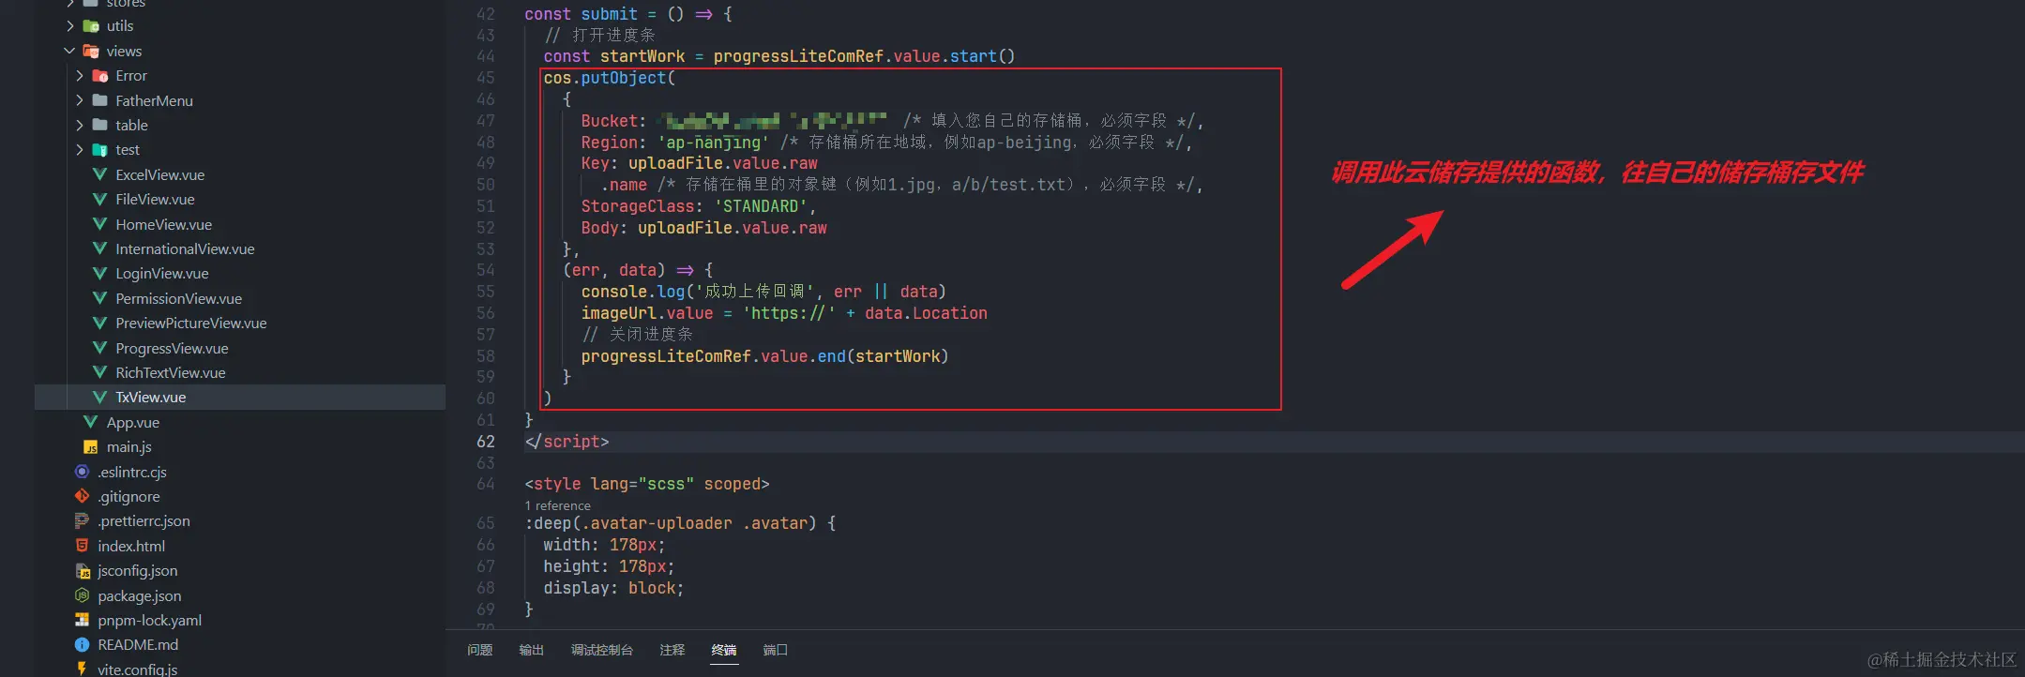2025x677 pixels.
Task: Open ProgressView.vue file
Action: (x=172, y=348)
